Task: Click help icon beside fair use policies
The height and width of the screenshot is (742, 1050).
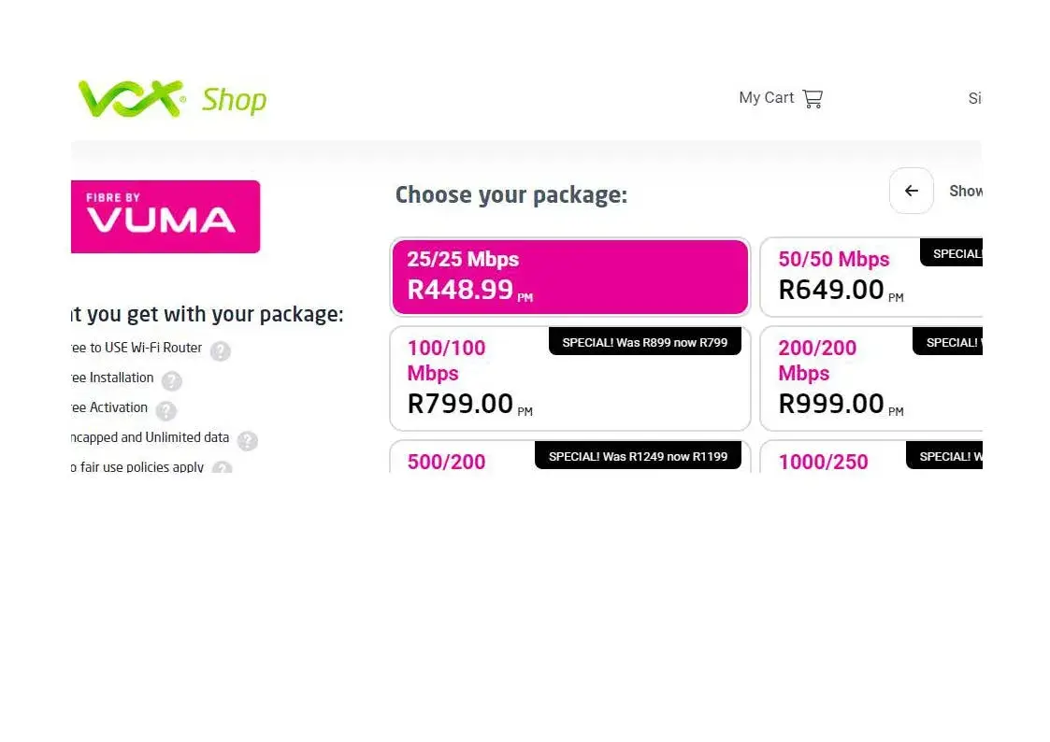Action: click(222, 469)
